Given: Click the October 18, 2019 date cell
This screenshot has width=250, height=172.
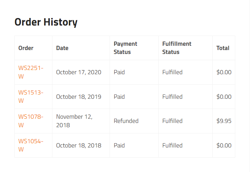Looking at the screenshot, I should coord(79,97).
